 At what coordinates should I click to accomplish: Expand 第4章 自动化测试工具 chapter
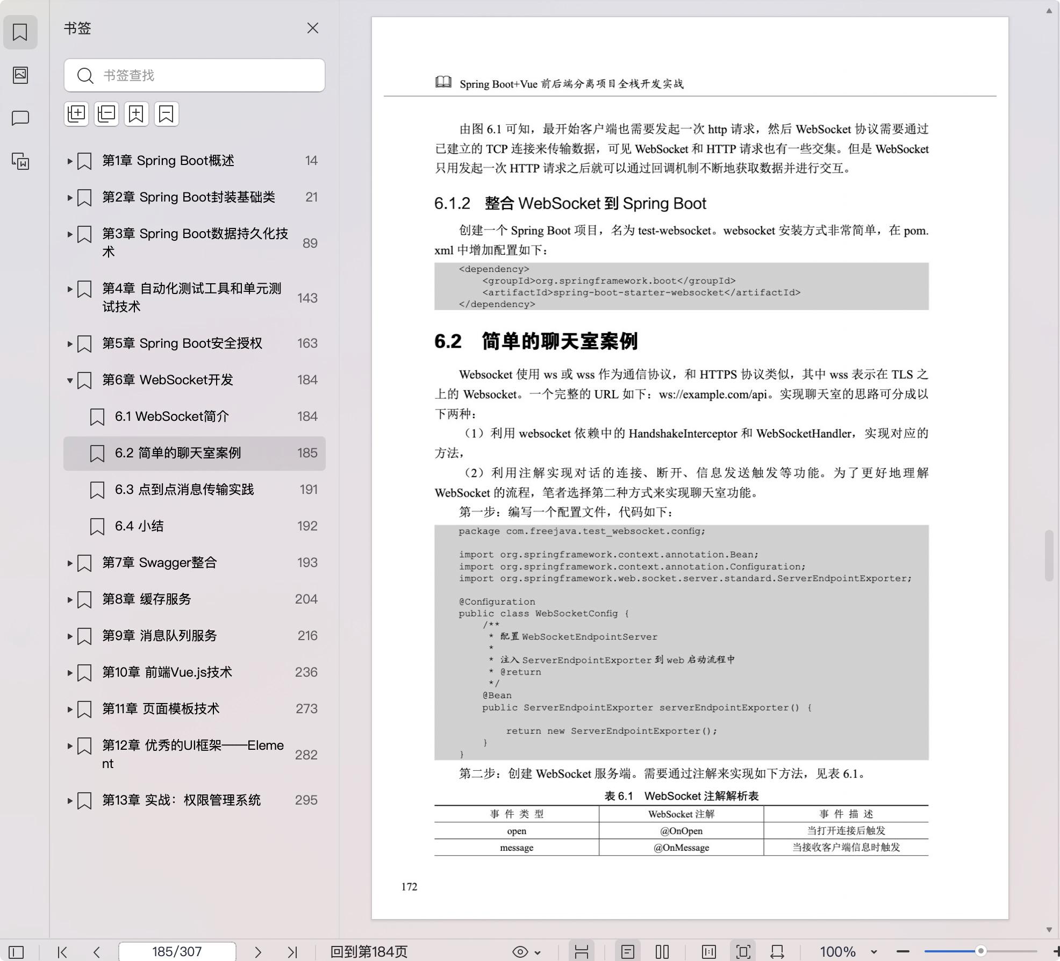[70, 289]
